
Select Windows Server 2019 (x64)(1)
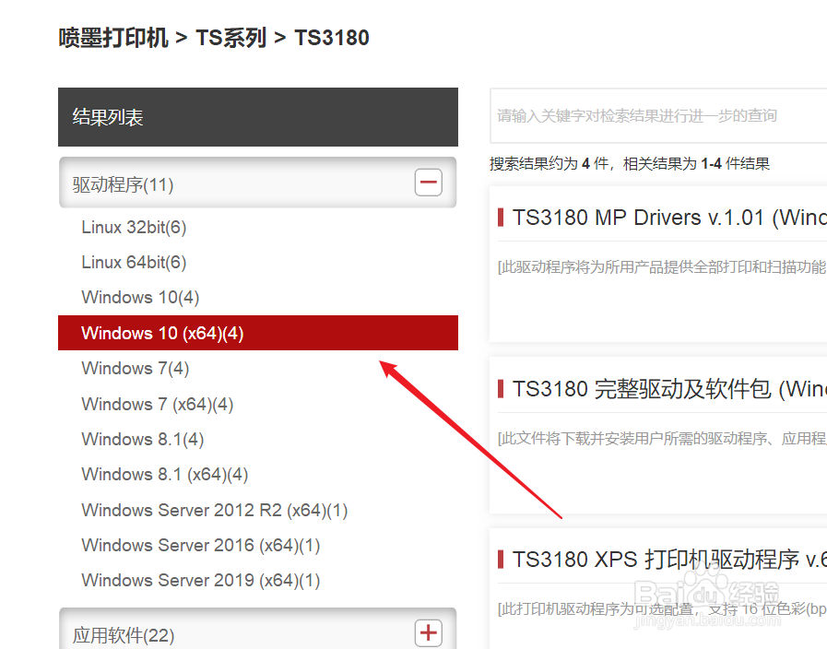(201, 581)
